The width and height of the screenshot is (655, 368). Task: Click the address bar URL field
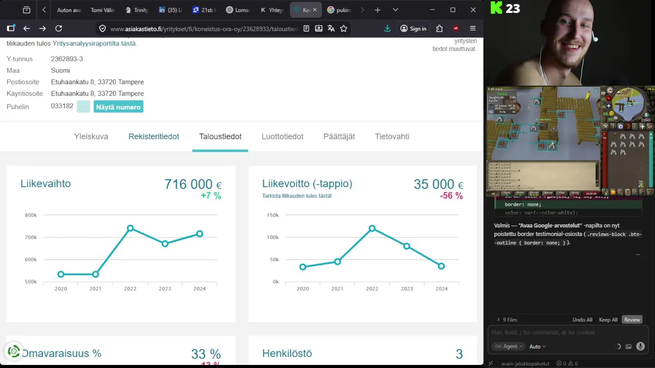pyautogui.click(x=204, y=29)
